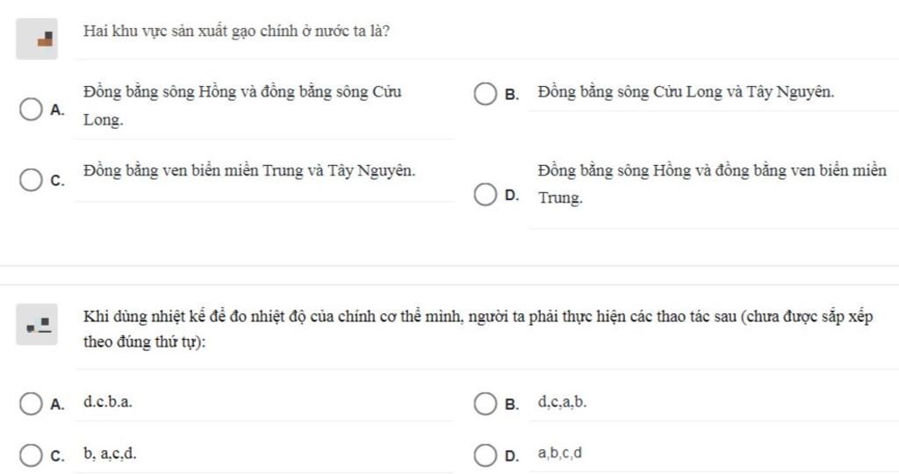The width and height of the screenshot is (899, 474).
Task: Choose radio button C for the rice question
Action: coord(32,180)
